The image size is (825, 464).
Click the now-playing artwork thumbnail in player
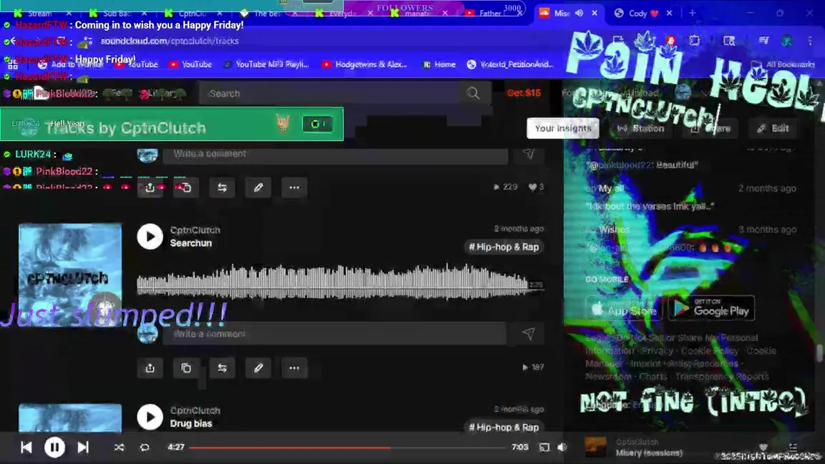595,447
